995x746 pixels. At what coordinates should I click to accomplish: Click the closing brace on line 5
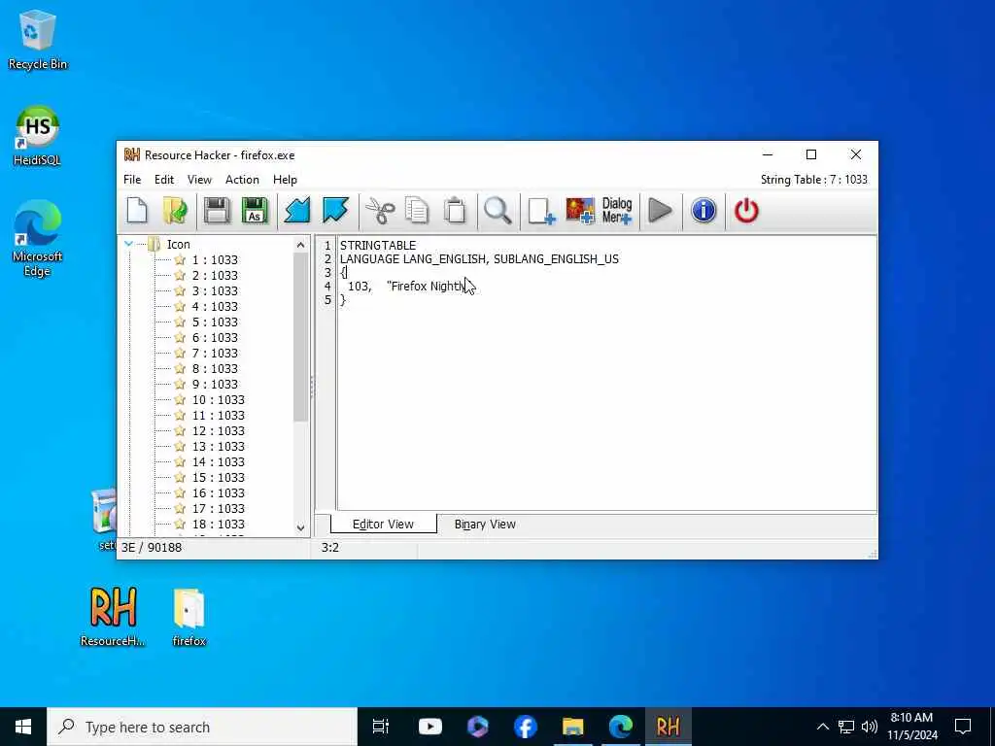pyautogui.click(x=343, y=300)
